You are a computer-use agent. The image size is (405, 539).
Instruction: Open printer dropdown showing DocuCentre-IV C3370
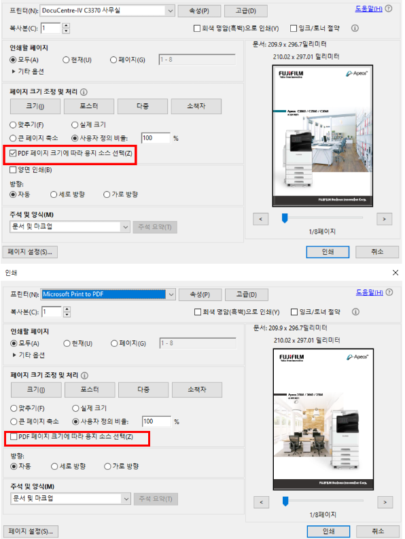107,11
